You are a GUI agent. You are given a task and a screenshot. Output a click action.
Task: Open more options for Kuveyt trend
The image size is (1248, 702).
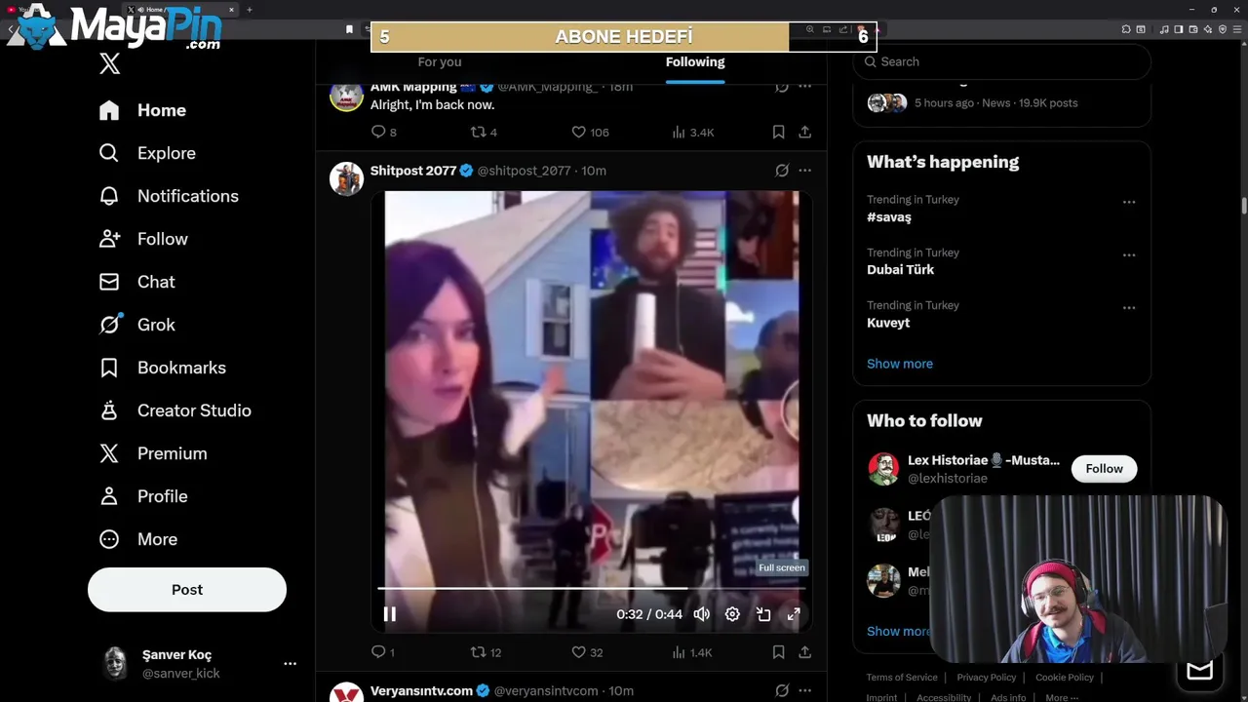(1129, 308)
